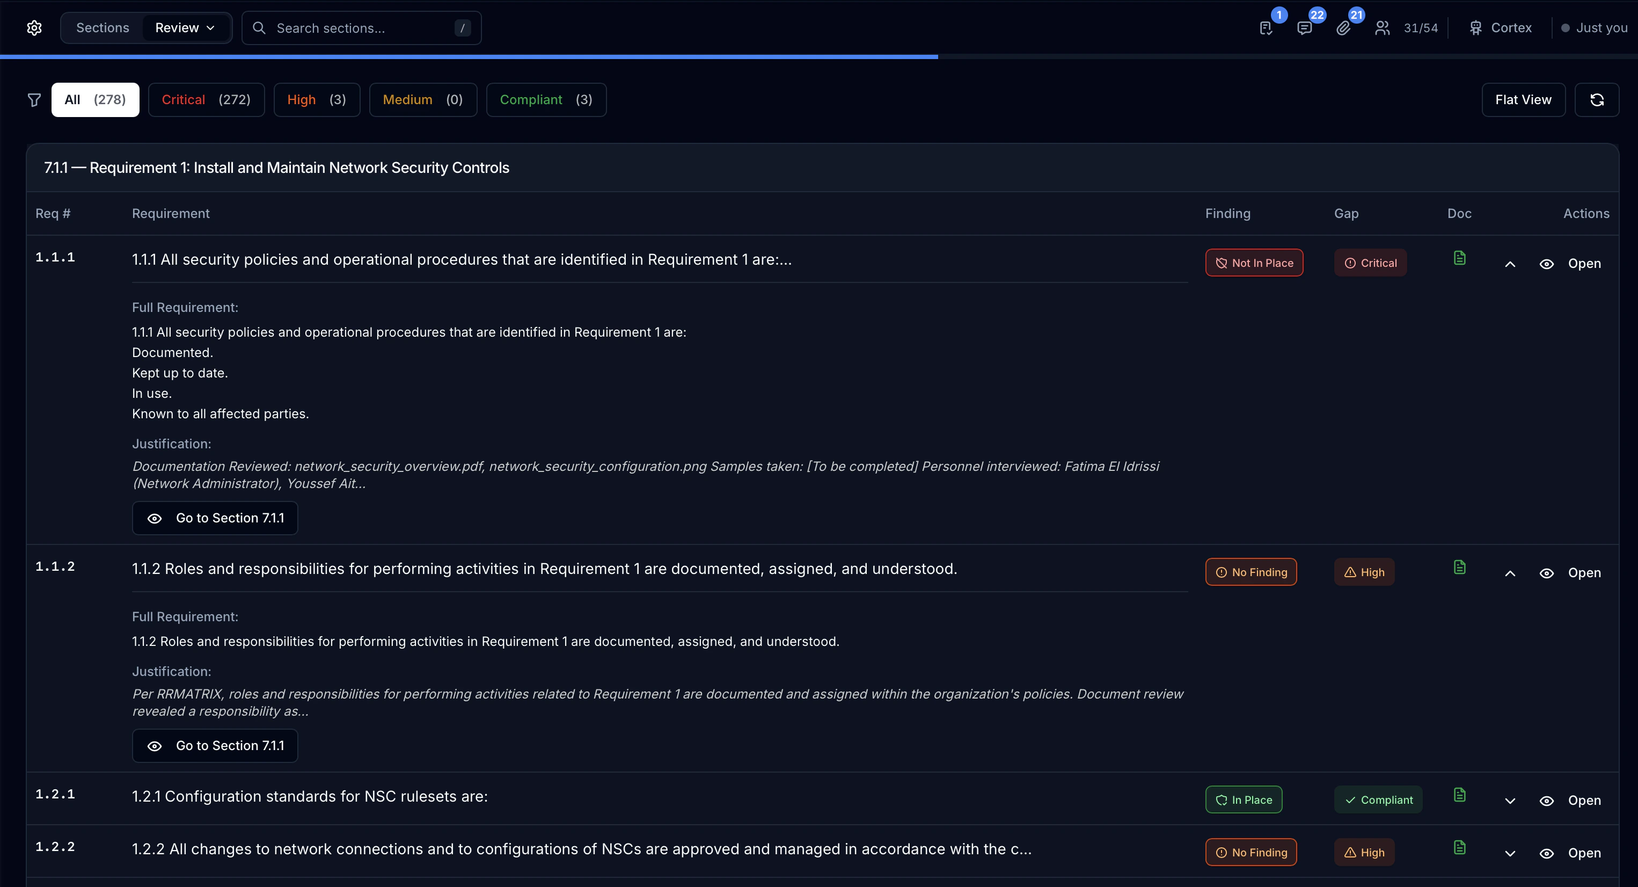Switch to the Sections tab
1638x887 pixels.
(103, 27)
